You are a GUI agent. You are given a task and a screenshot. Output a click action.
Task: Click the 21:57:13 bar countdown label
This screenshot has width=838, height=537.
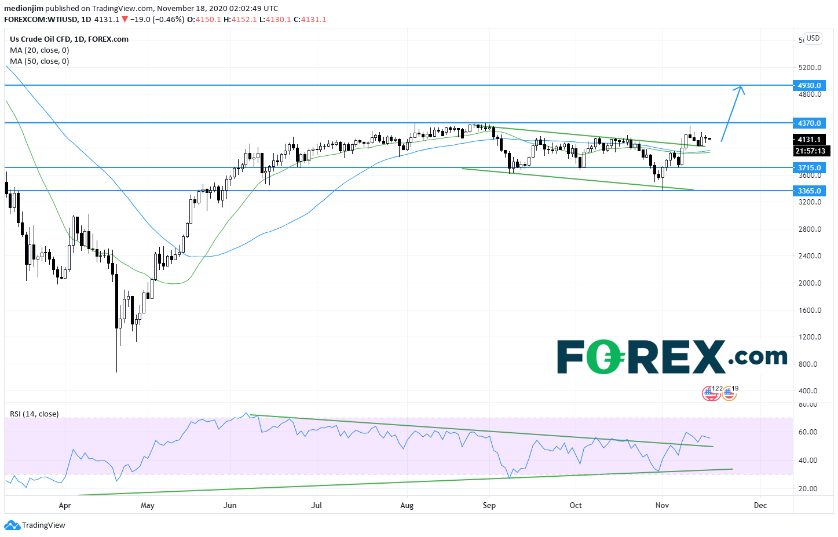(811, 151)
